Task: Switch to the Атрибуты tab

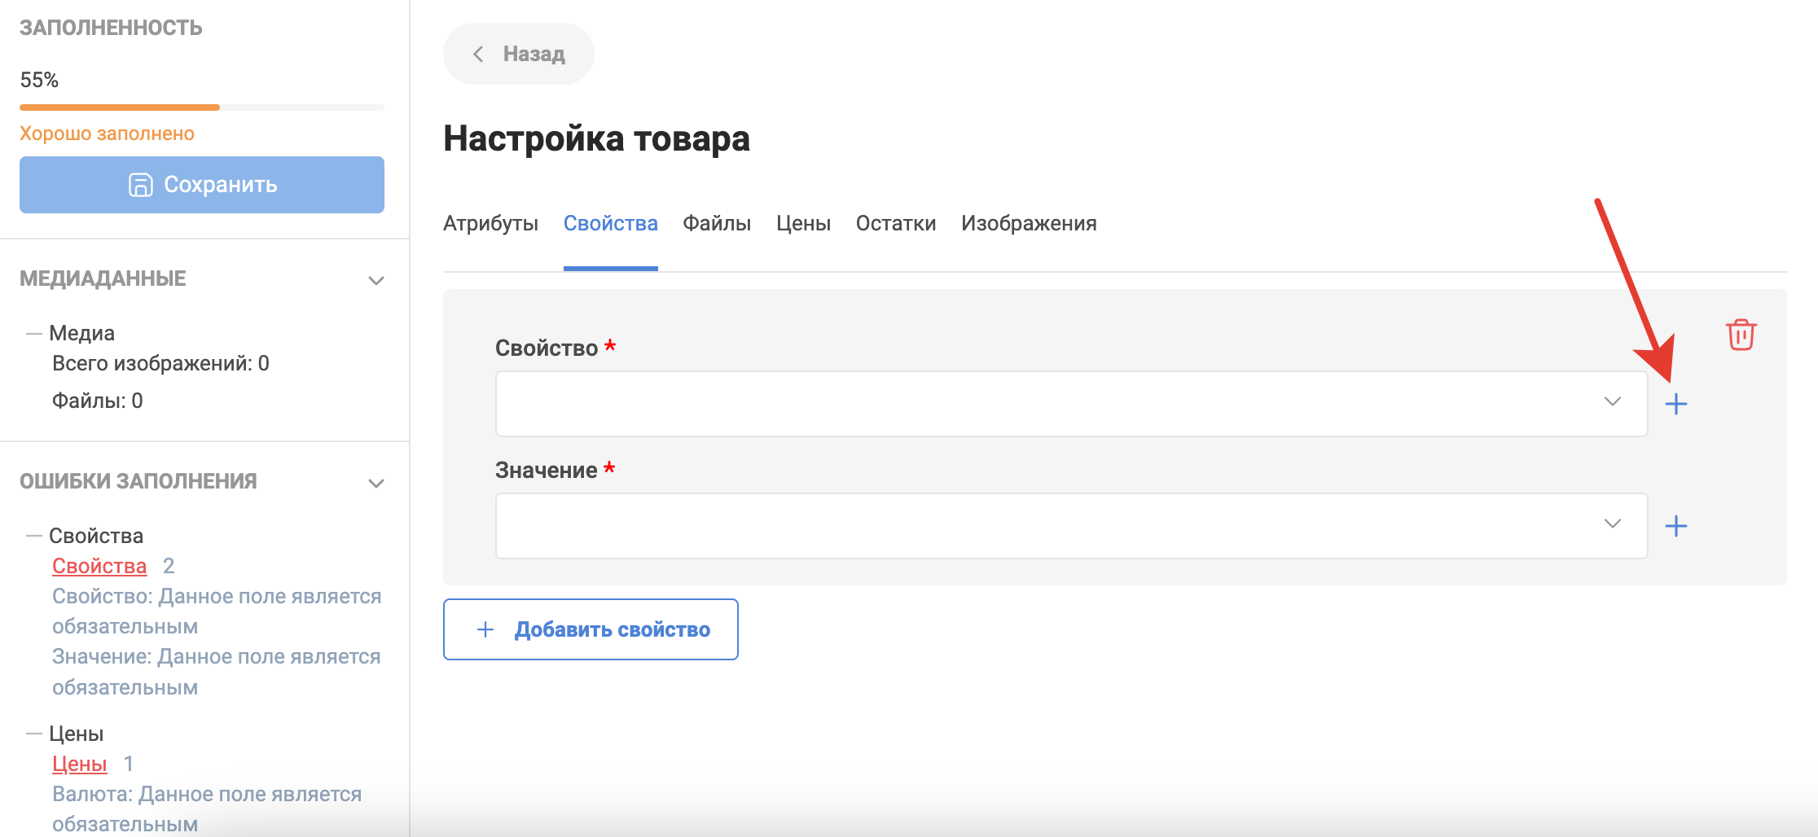Action: click(x=490, y=223)
